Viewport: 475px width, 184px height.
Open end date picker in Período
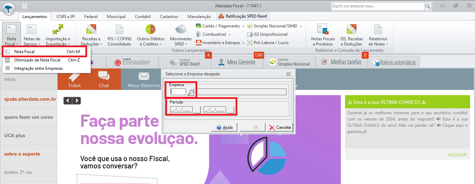pos(230,110)
